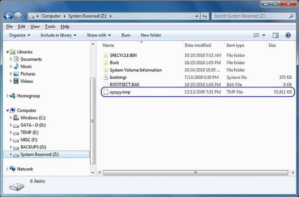Click the Change your view icon
The width and height of the screenshot is (299, 197).
click(256, 35)
